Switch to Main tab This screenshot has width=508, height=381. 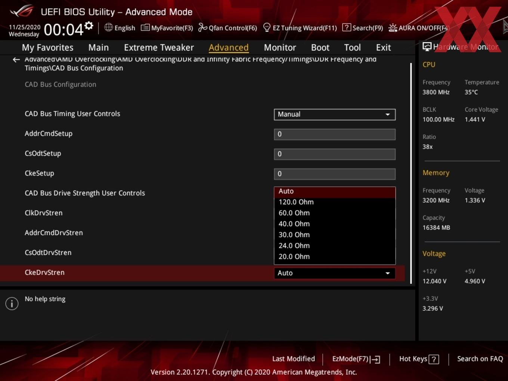[x=99, y=47]
